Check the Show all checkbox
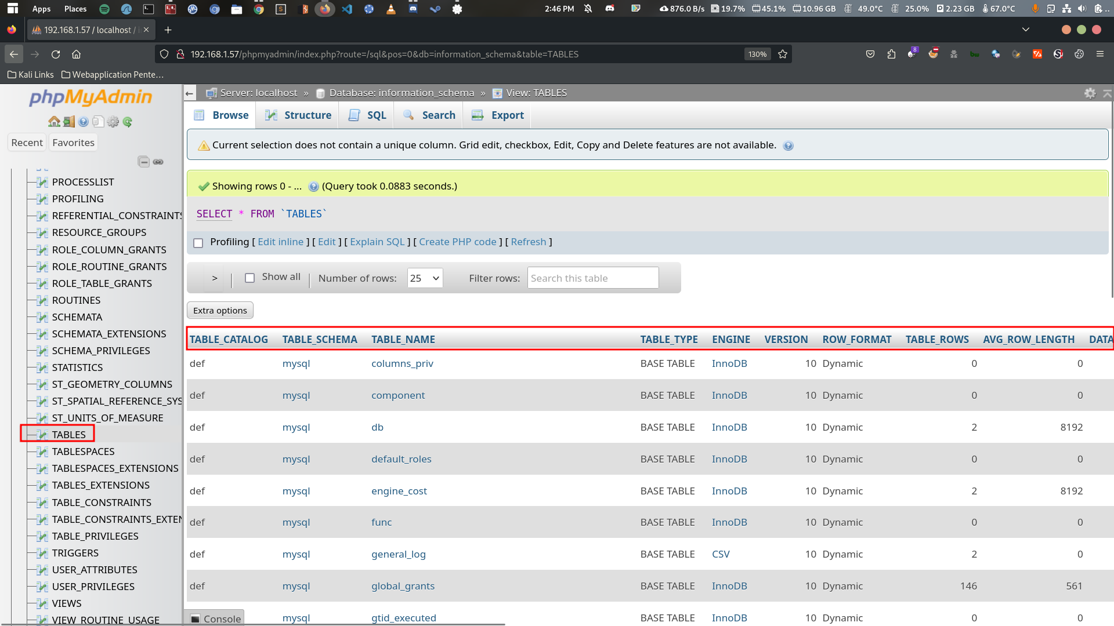Screen dimensions: 1114x626 (250, 278)
